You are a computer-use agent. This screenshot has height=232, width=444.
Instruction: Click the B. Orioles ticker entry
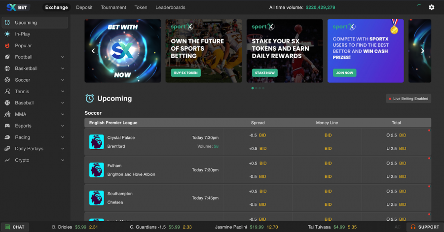tap(75, 227)
